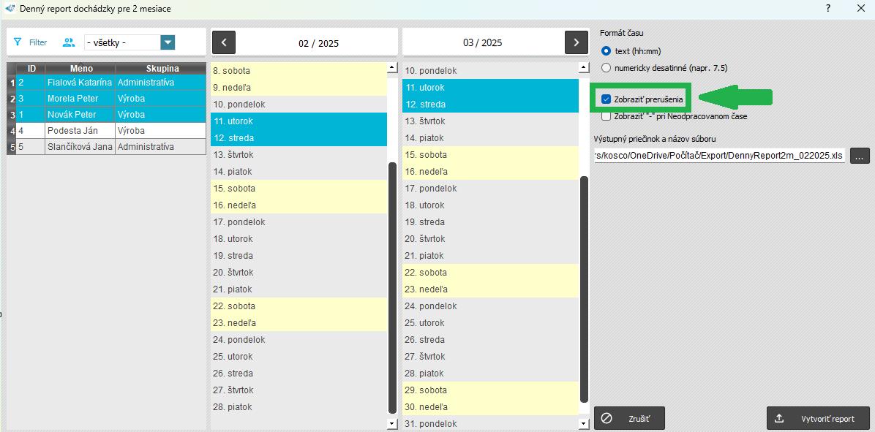Sort employees by Meno column header

coord(81,68)
